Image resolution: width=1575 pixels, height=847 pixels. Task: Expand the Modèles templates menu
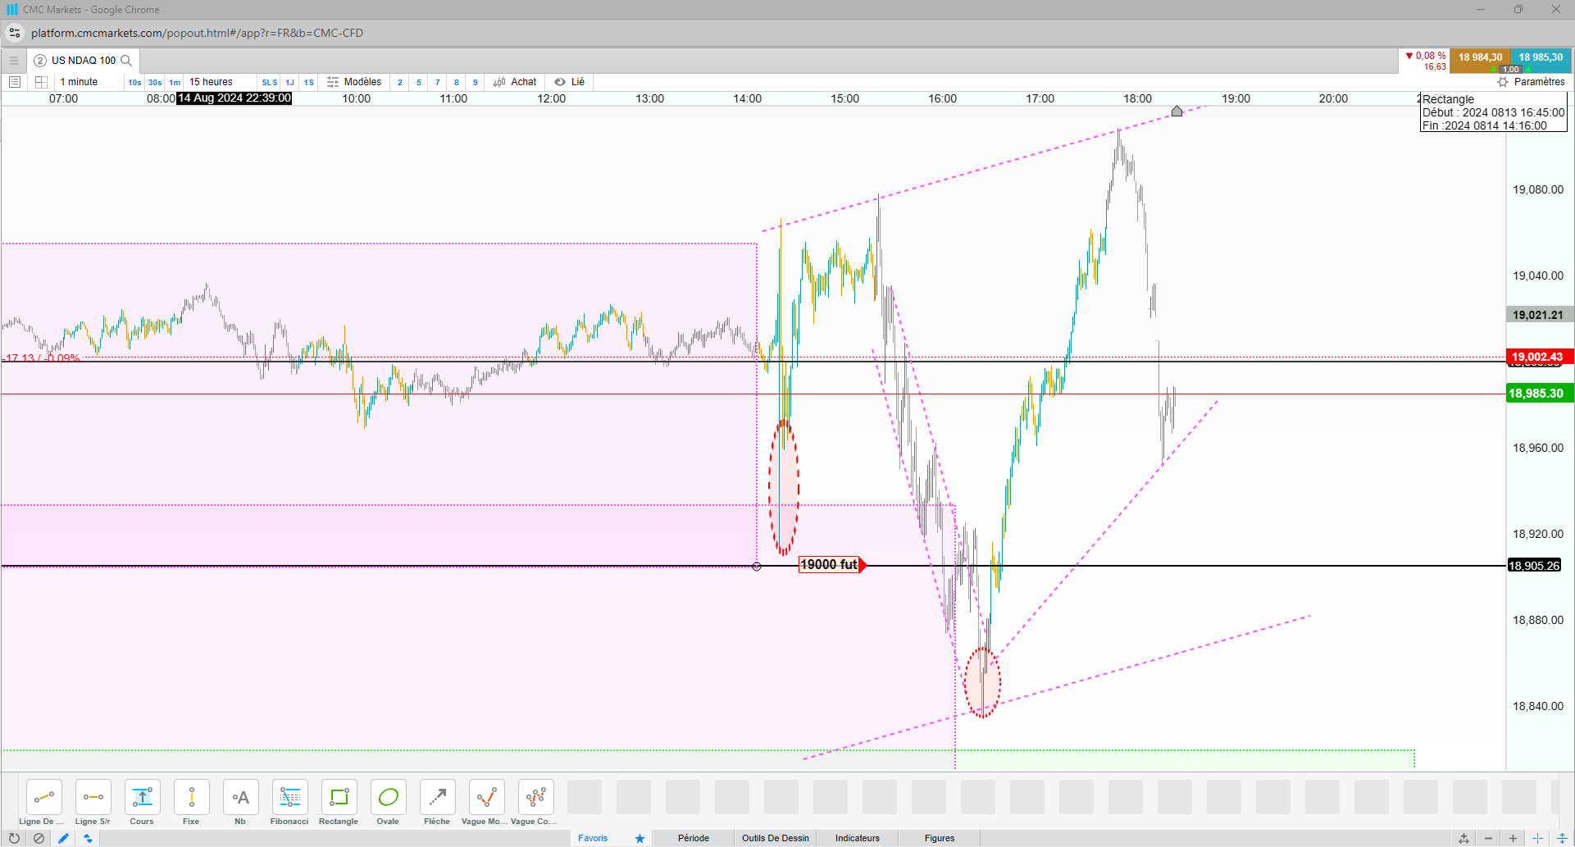pyautogui.click(x=354, y=82)
